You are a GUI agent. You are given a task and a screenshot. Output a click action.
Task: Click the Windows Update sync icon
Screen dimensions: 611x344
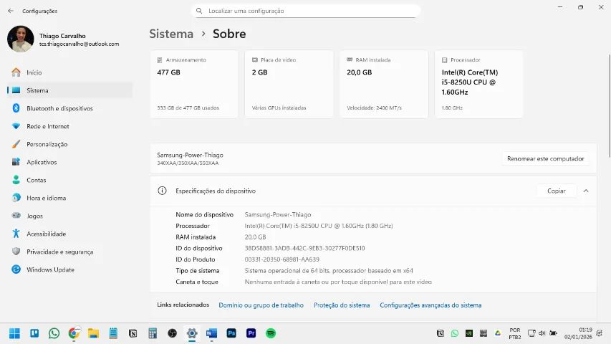click(16, 269)
